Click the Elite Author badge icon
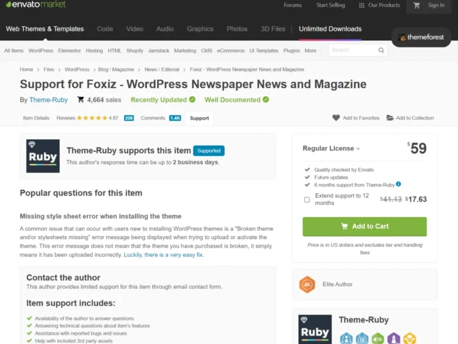Viewport: 458px width, 344px height. (307, 284)
